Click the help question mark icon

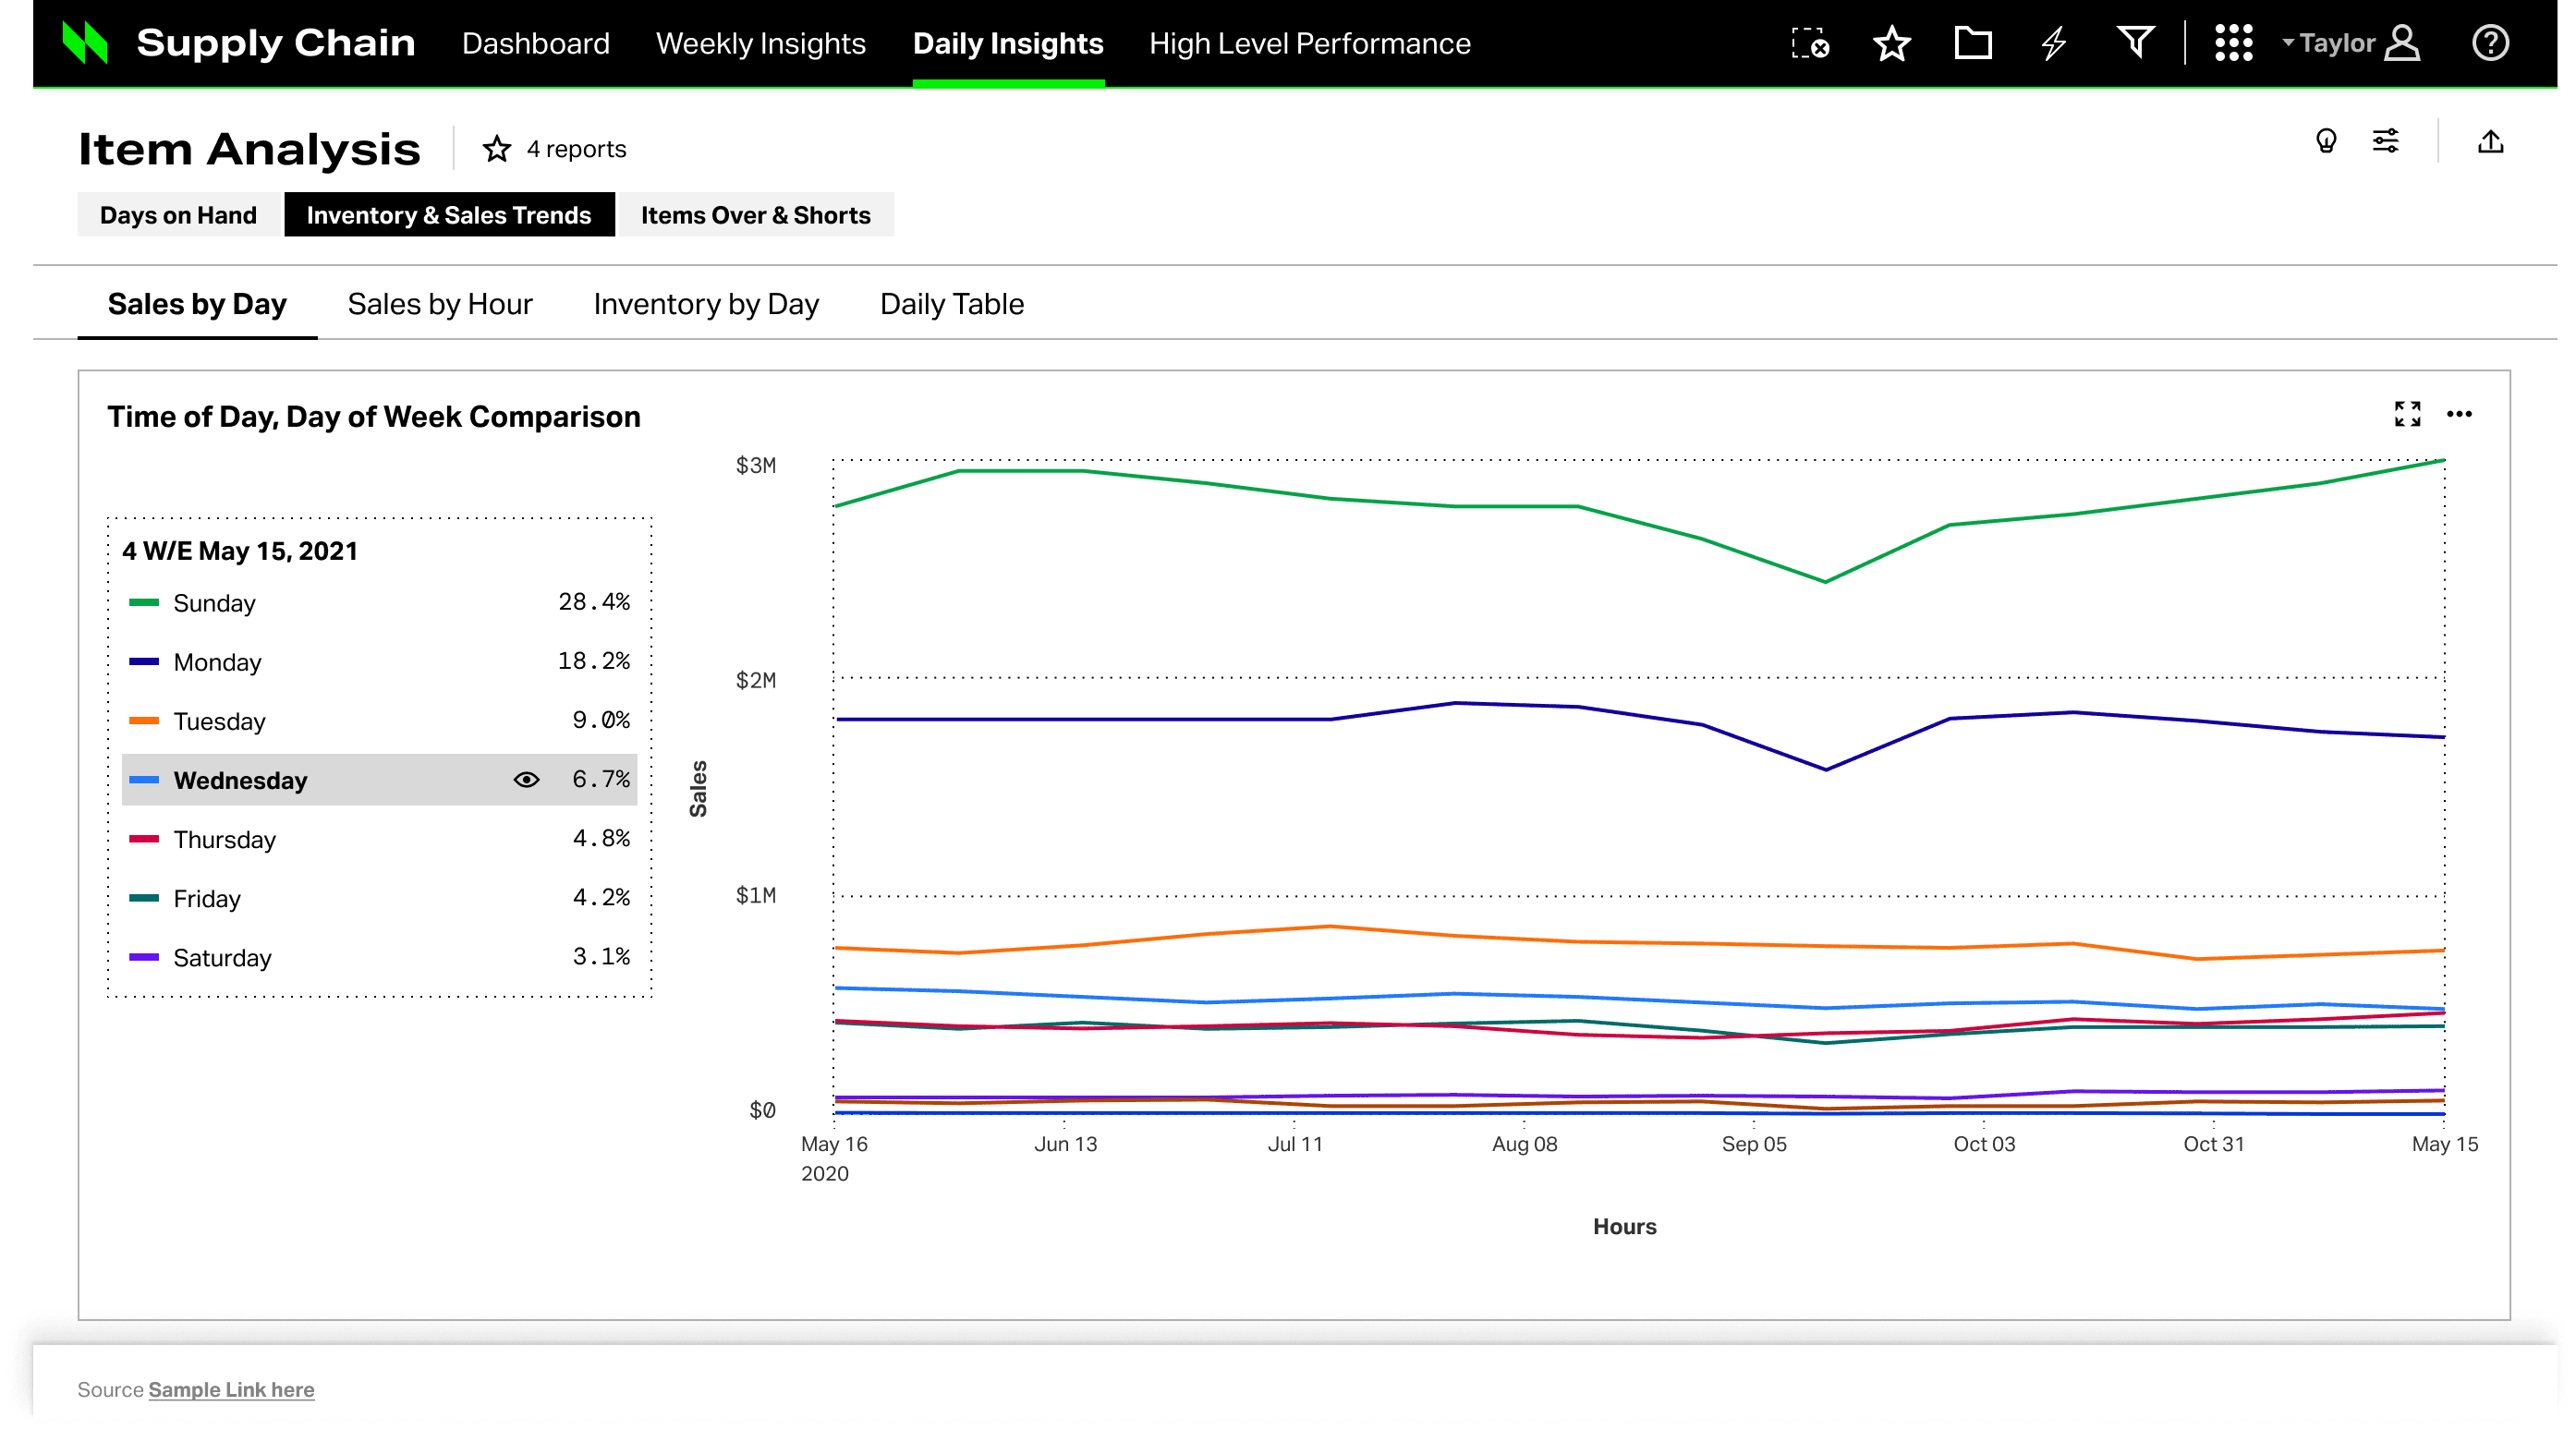[2490, 43]
